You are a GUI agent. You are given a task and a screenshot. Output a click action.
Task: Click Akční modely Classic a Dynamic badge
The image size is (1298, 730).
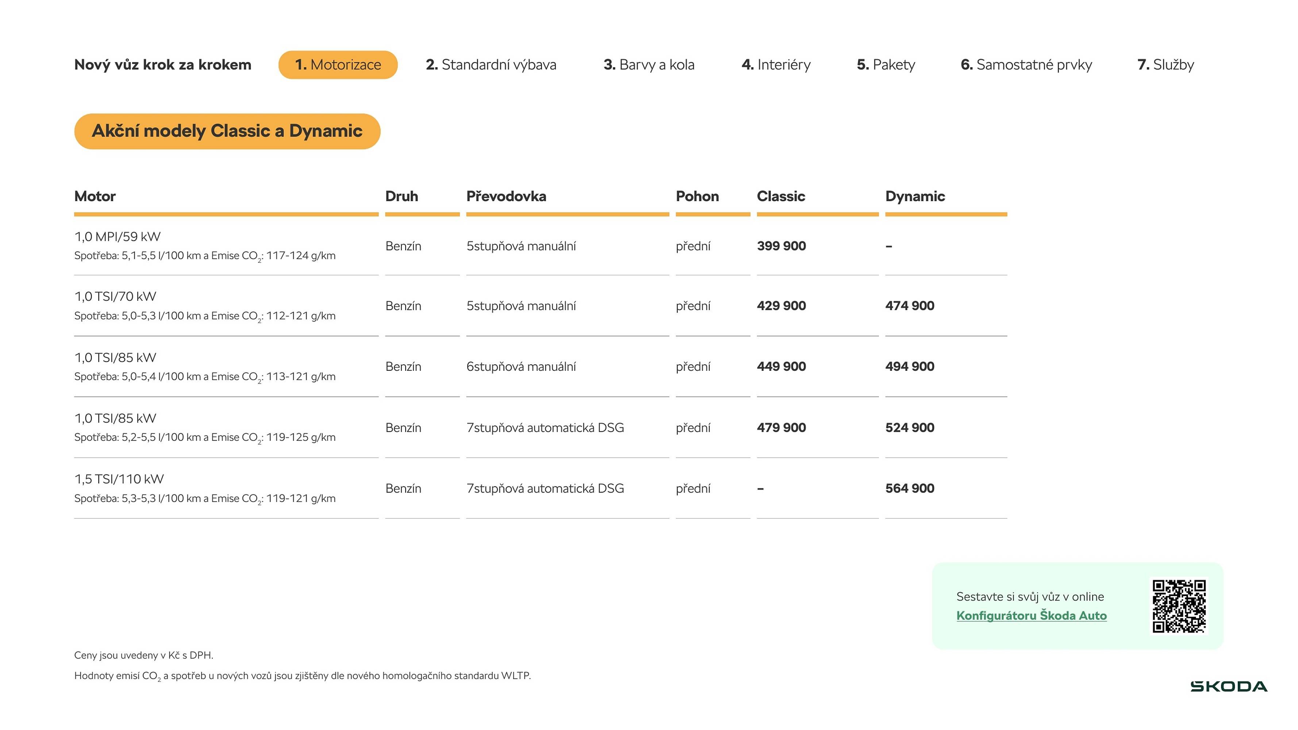click(227, 131)
